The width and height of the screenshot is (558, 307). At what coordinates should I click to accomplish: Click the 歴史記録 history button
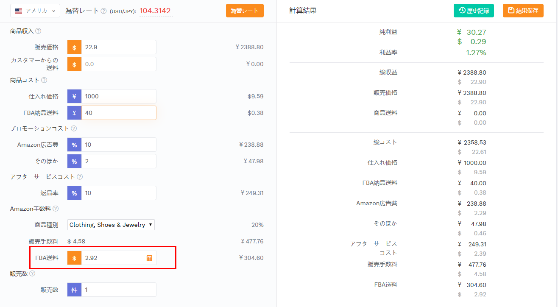tap(474, 11)
